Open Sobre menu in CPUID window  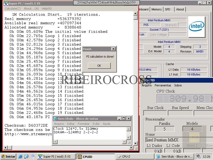pyautogui.click(x=178, y=85)
